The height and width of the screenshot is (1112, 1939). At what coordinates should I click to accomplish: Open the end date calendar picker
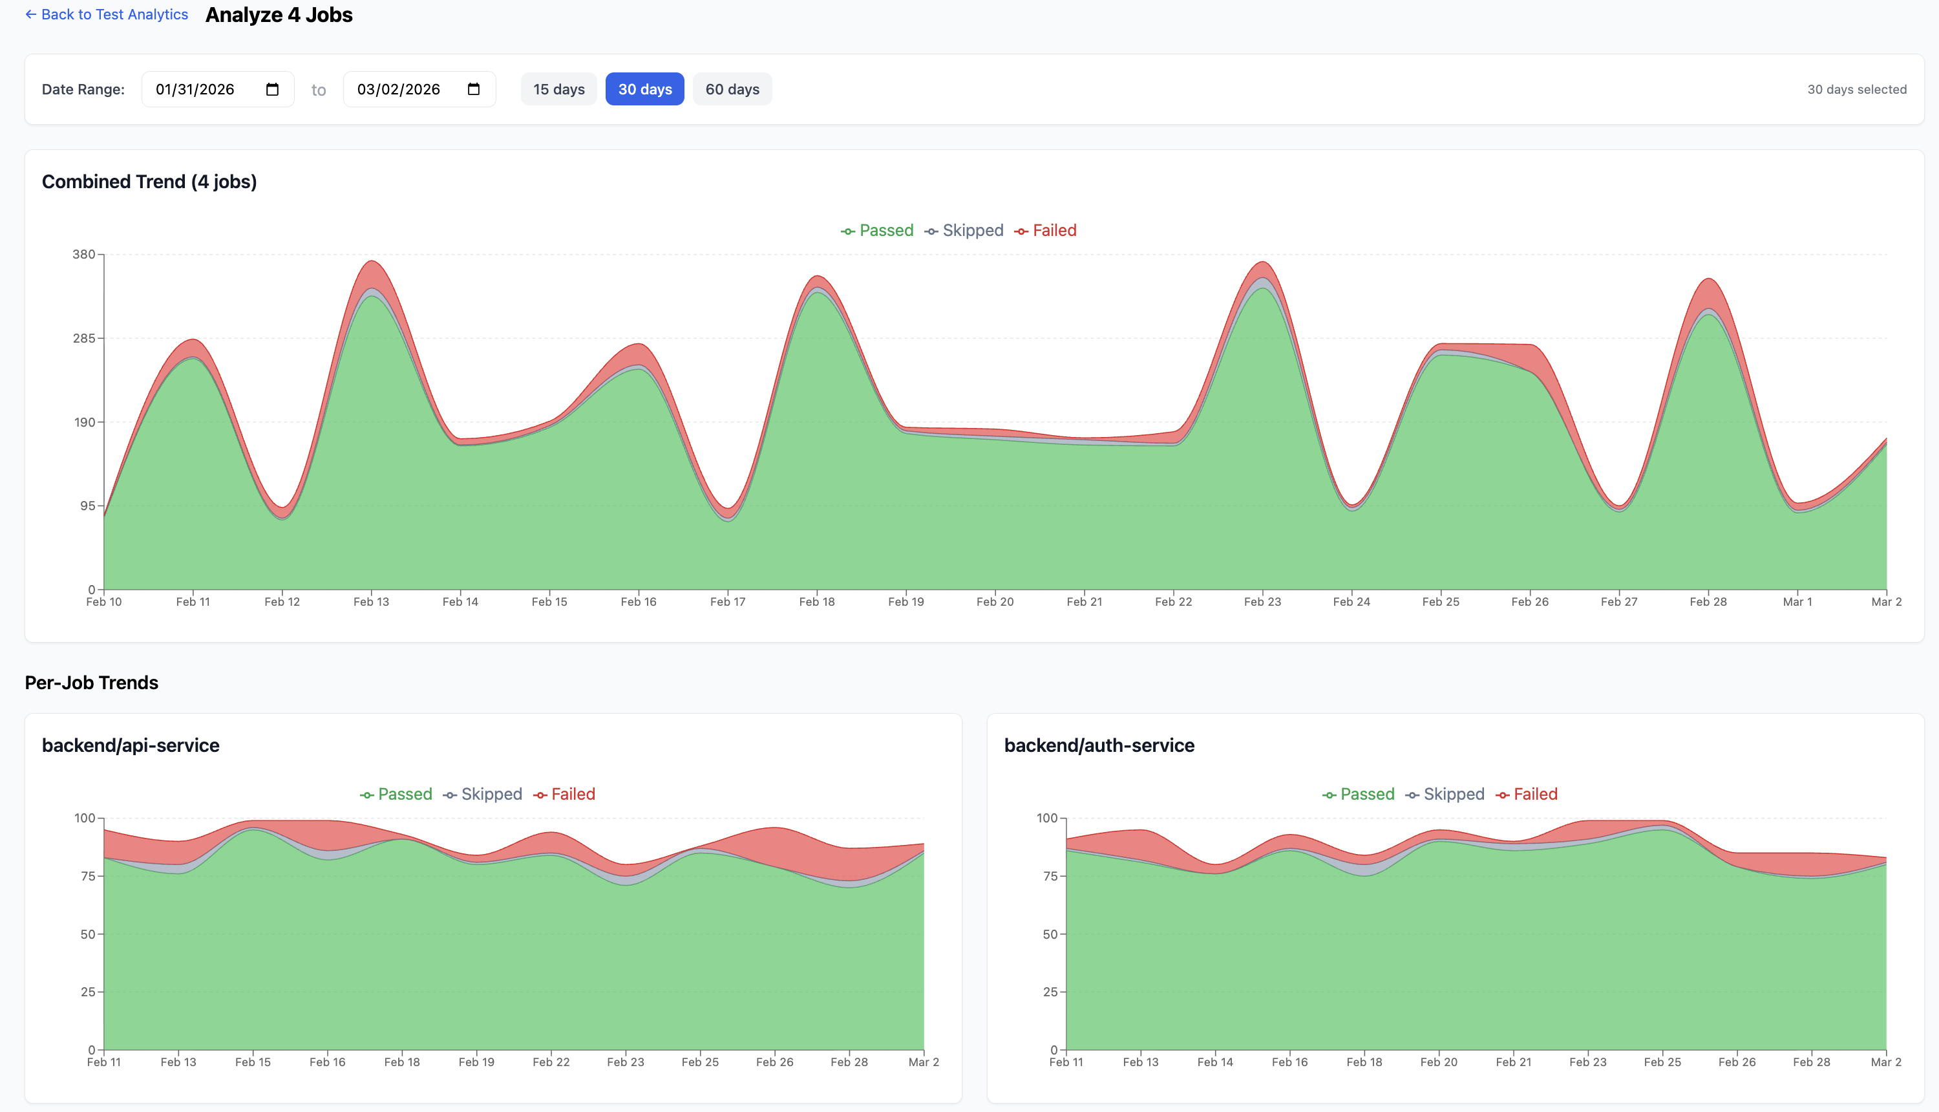point(475,89)
